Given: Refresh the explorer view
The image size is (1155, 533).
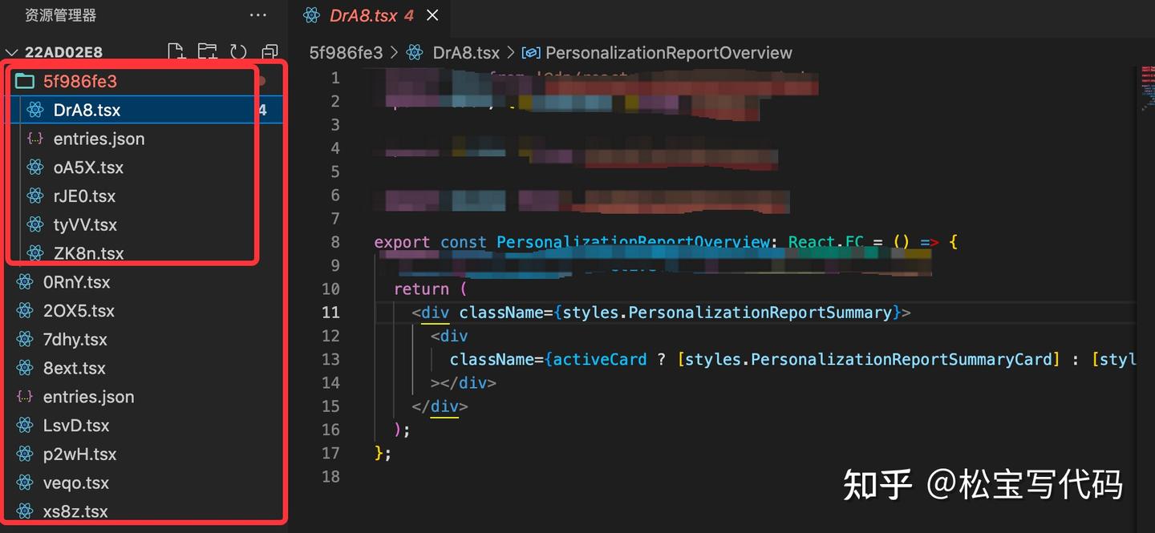Looking at the screenshot, I should click(x=237, y=51).
